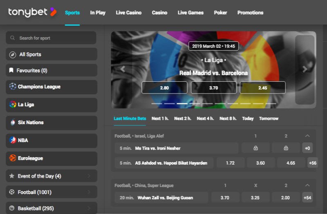The image size is (327, 214).
Task: Click the La Liga logo icon
Action: 13,104
